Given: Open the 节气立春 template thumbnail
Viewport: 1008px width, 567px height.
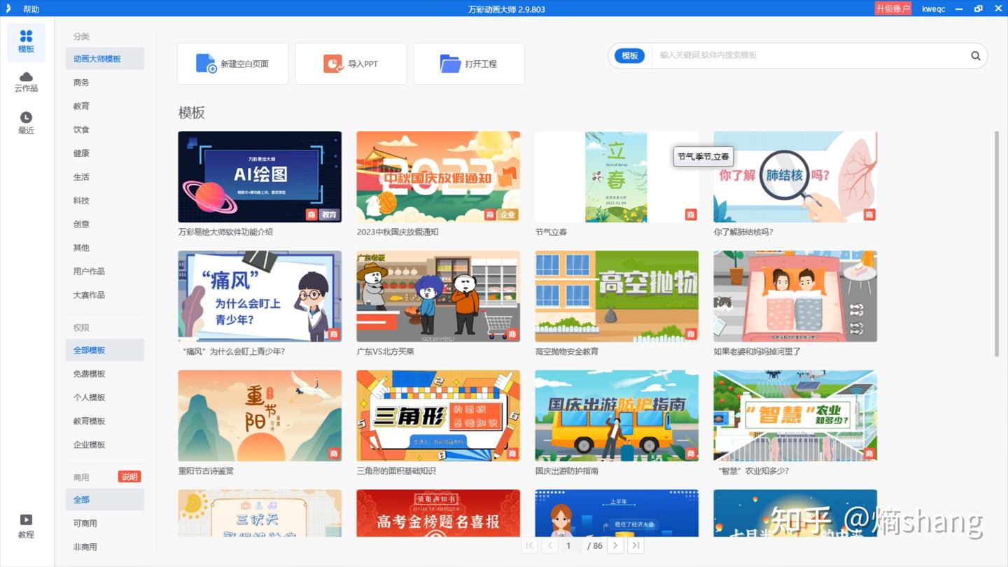Looking at the screenshot, I should pos(616,176).
